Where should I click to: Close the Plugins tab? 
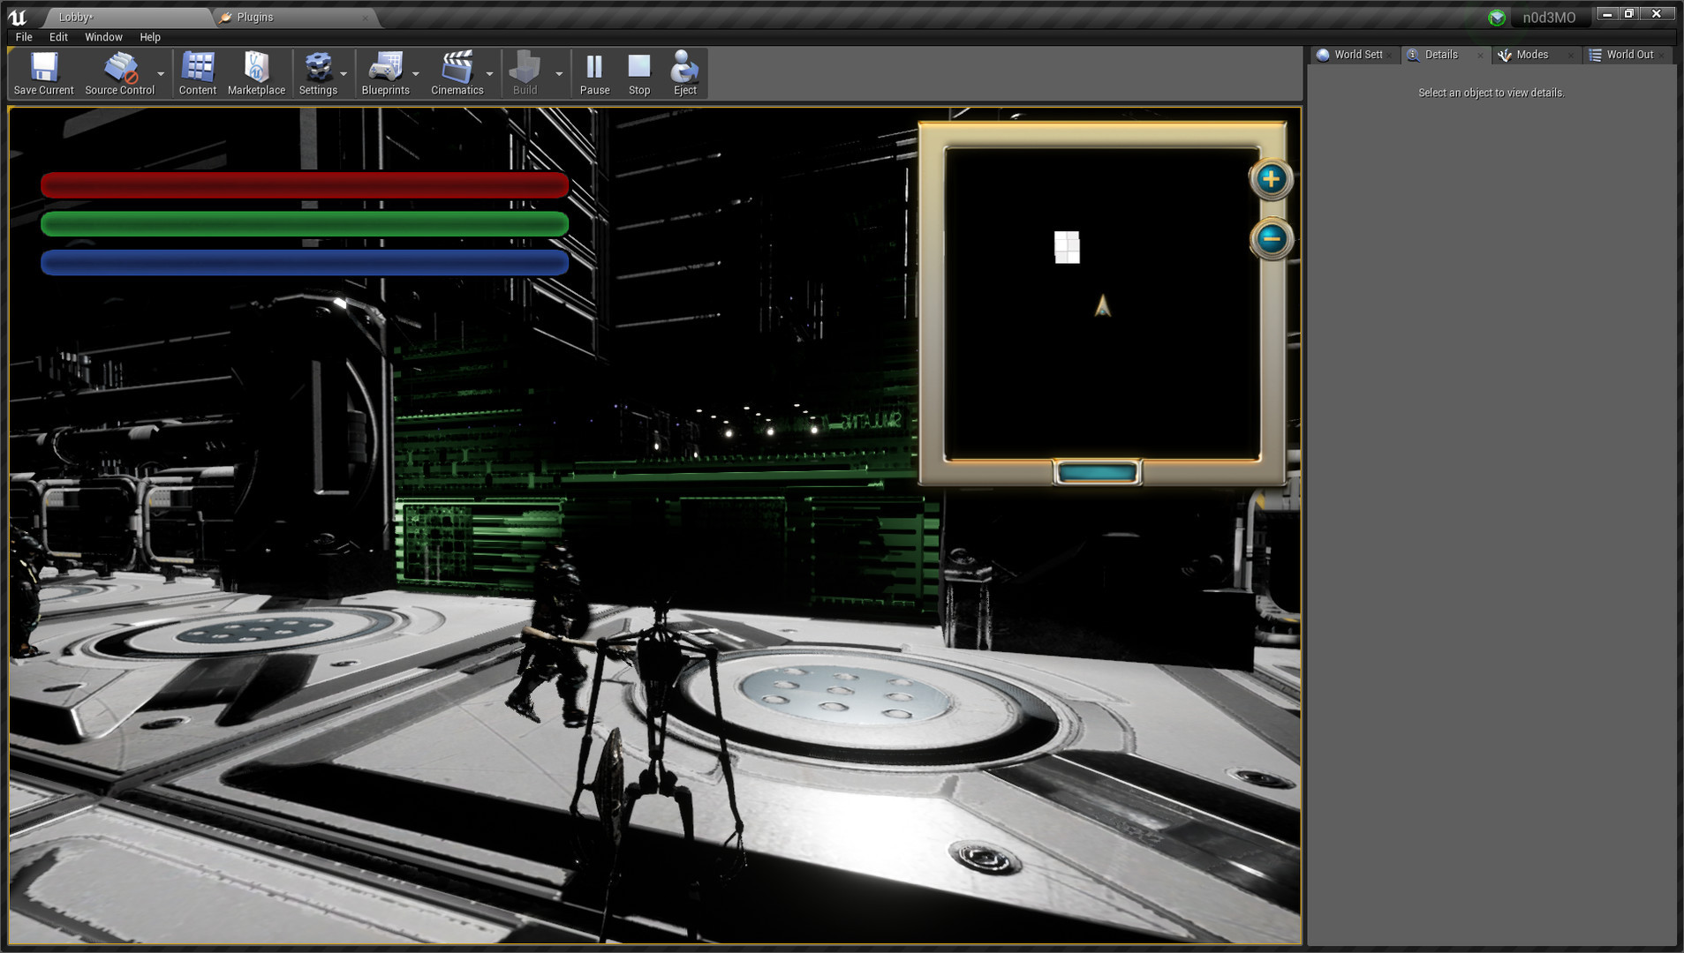(x=366, y=18)
